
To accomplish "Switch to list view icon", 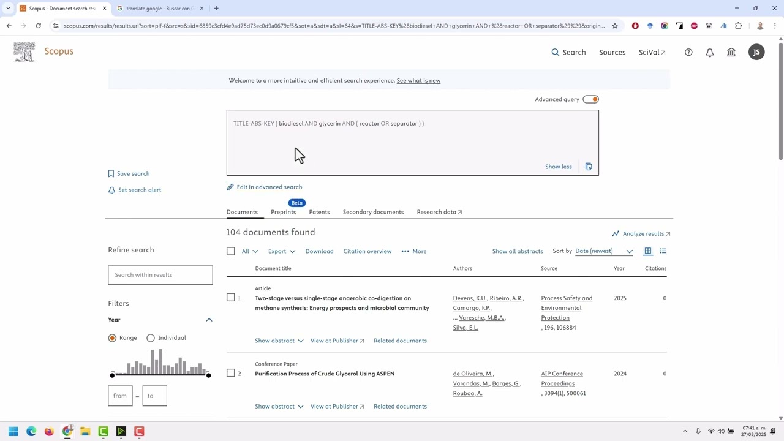I will 663,251.
